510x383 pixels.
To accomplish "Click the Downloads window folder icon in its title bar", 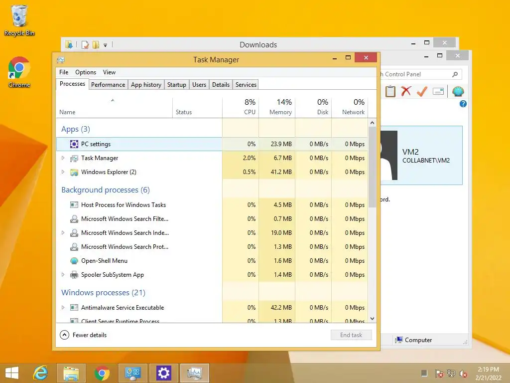I will (x=69, y=44).
